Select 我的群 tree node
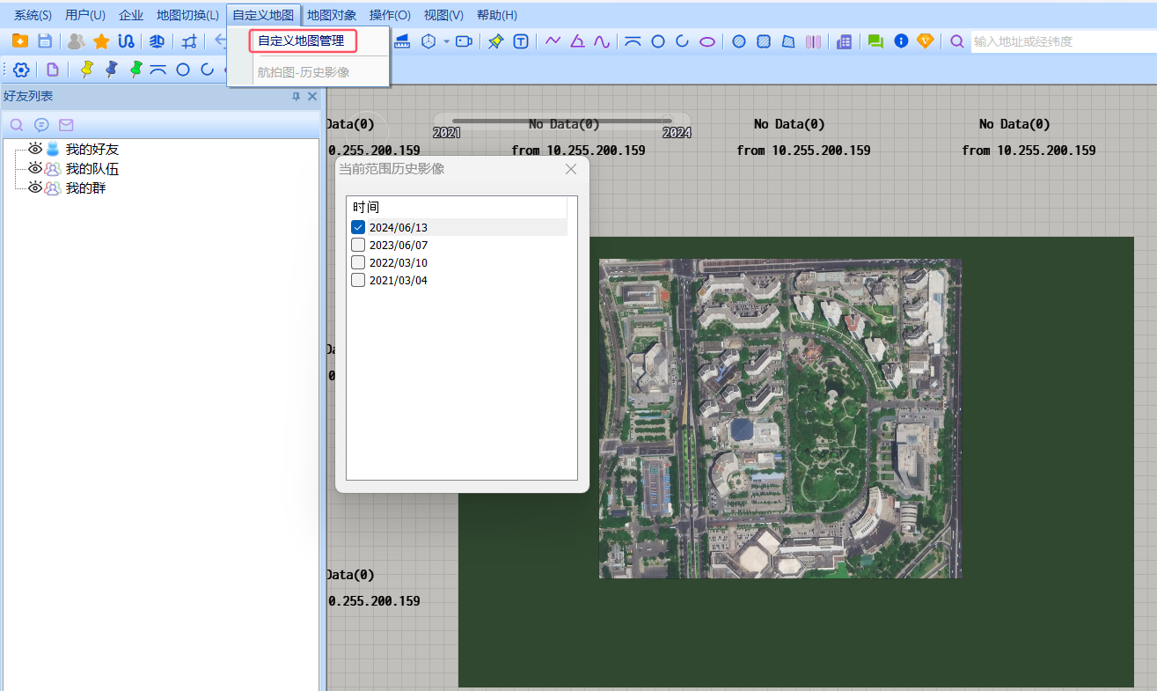The height and width of the screenshot is (691, 1157). click(x=85, y=188)
